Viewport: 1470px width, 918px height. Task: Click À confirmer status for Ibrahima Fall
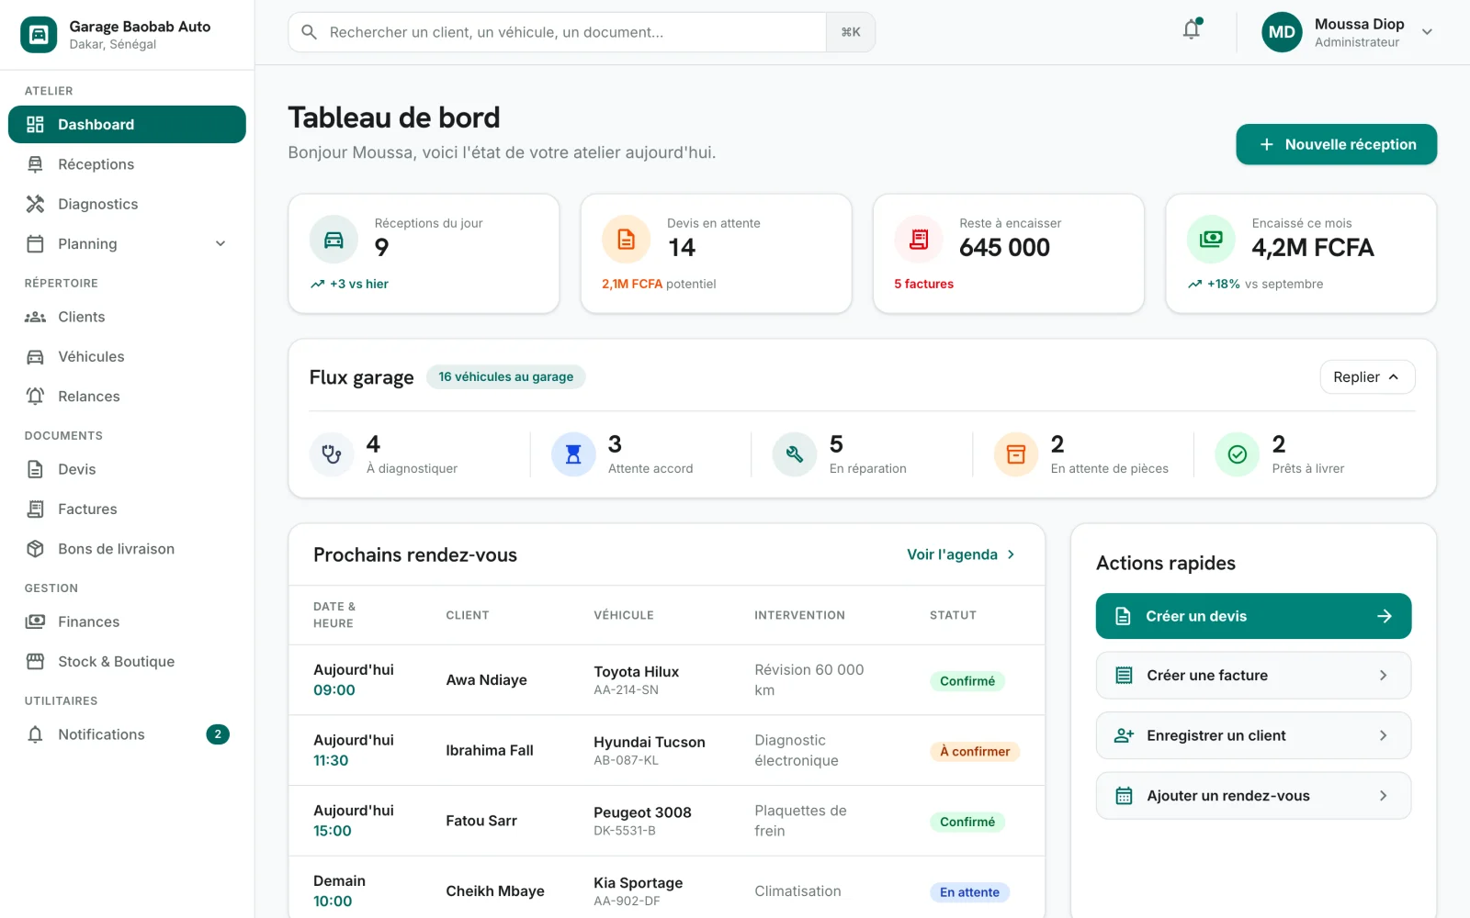point(974,751)
